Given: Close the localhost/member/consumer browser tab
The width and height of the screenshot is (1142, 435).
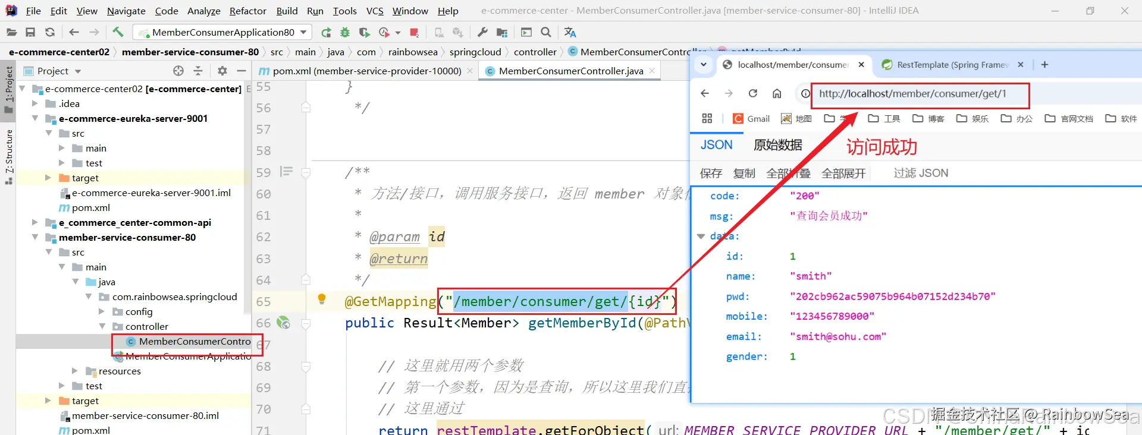Looking at the screenshot, I should pos(861,64).
